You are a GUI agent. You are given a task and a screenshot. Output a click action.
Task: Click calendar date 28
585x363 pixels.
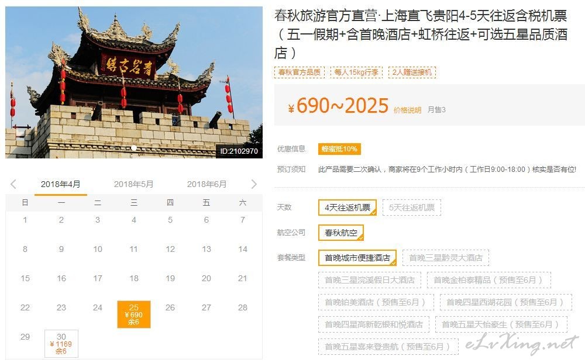click(x=243, y=307)
